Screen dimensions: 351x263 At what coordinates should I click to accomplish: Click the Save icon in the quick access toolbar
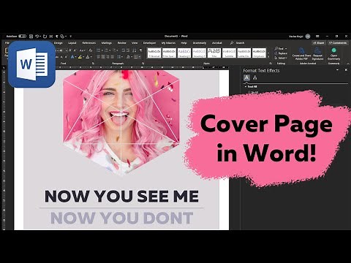31,37
